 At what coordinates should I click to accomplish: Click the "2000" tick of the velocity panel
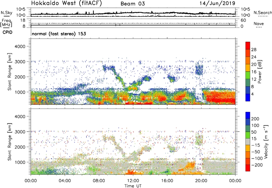20,147
